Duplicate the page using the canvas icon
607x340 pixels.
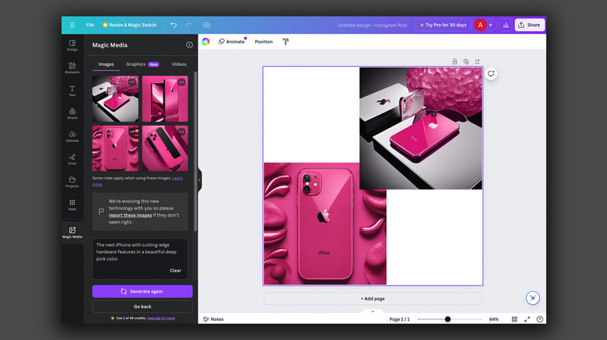[x=465, y=61]
